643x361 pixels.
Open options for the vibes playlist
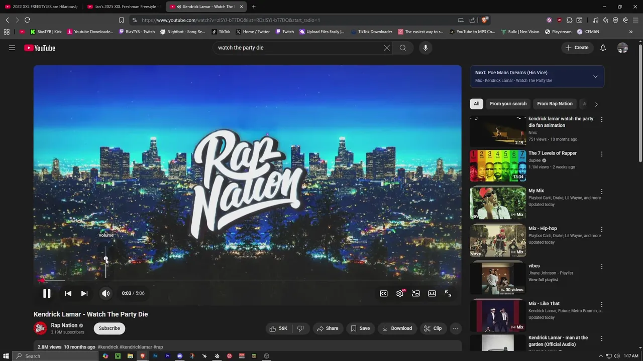click(x=602, y=267)
